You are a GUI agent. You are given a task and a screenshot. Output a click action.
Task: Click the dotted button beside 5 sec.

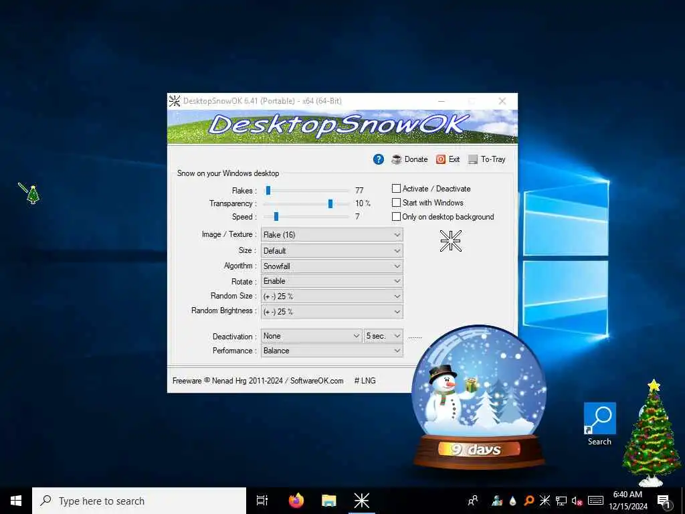tap(415, 337)
